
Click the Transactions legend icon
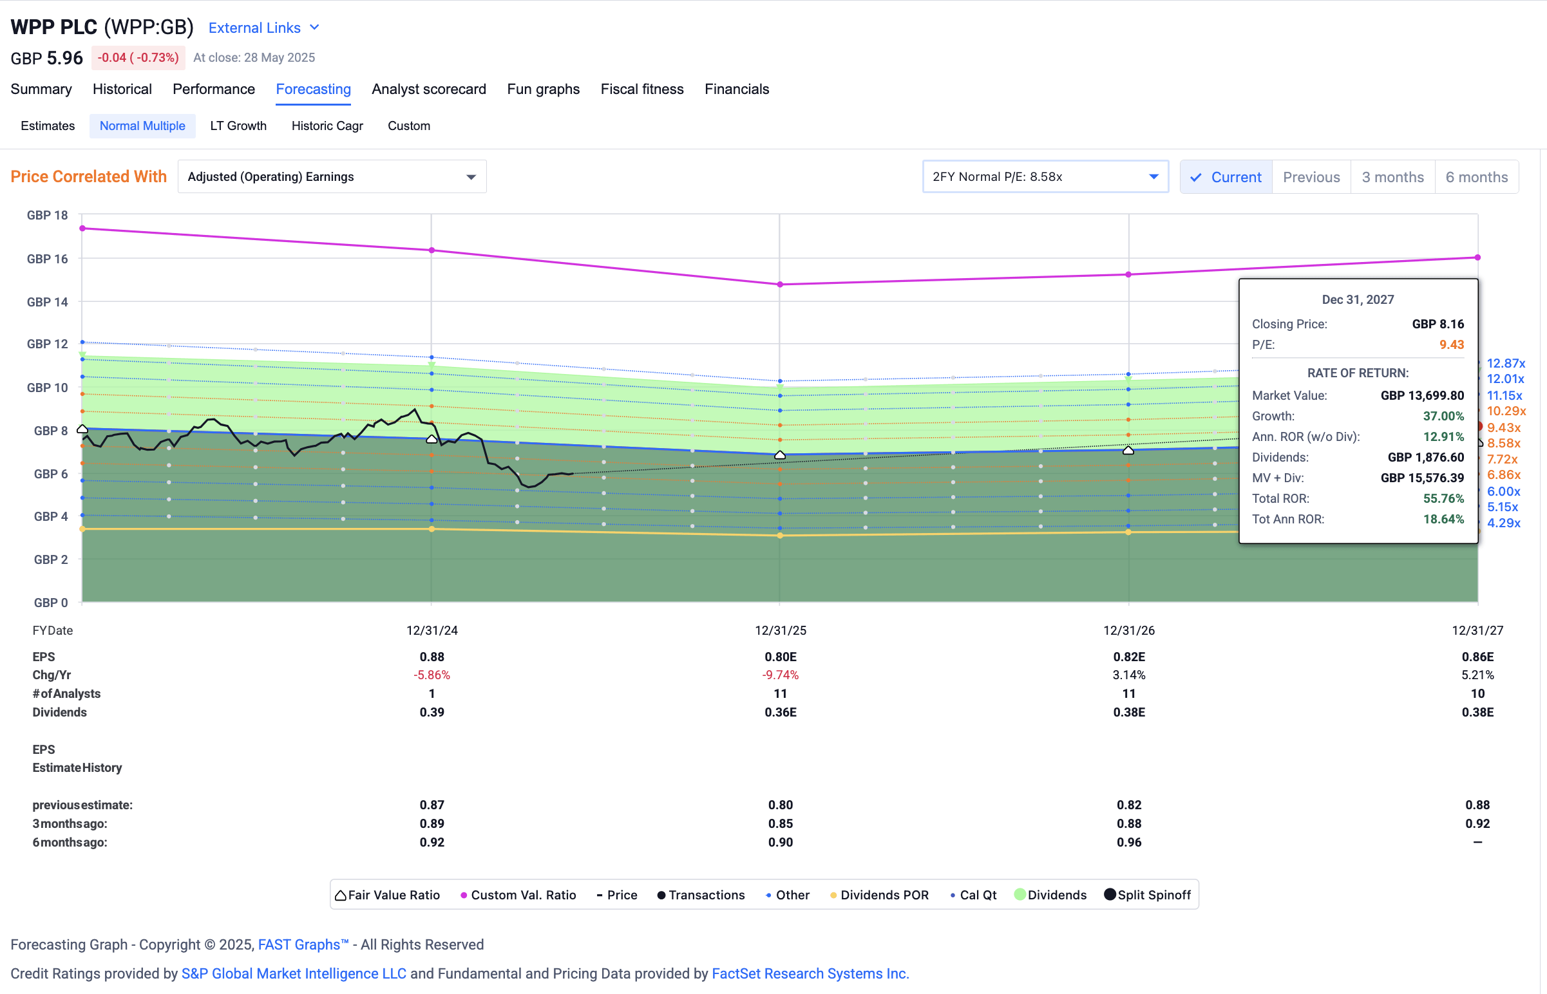(x=661, y=896)
